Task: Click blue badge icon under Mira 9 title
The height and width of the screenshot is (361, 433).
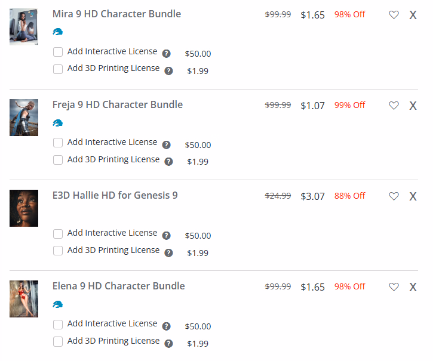Action: pos(57,32)
